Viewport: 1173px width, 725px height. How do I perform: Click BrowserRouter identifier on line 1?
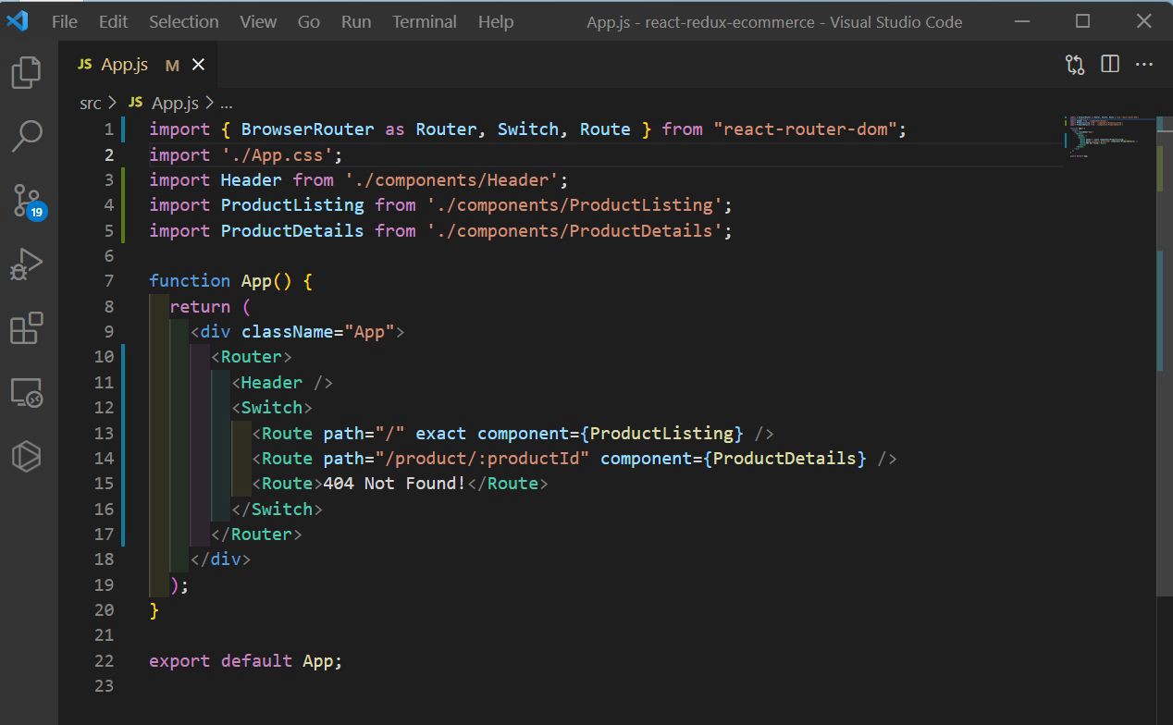coord(308,129)
